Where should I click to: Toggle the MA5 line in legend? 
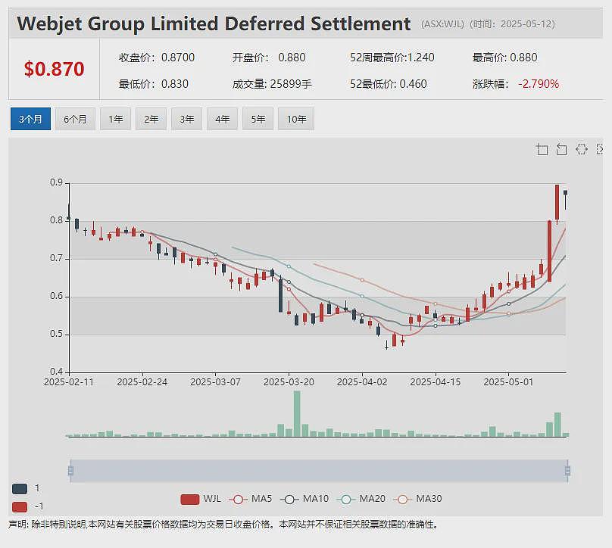(x=251, y=500)
